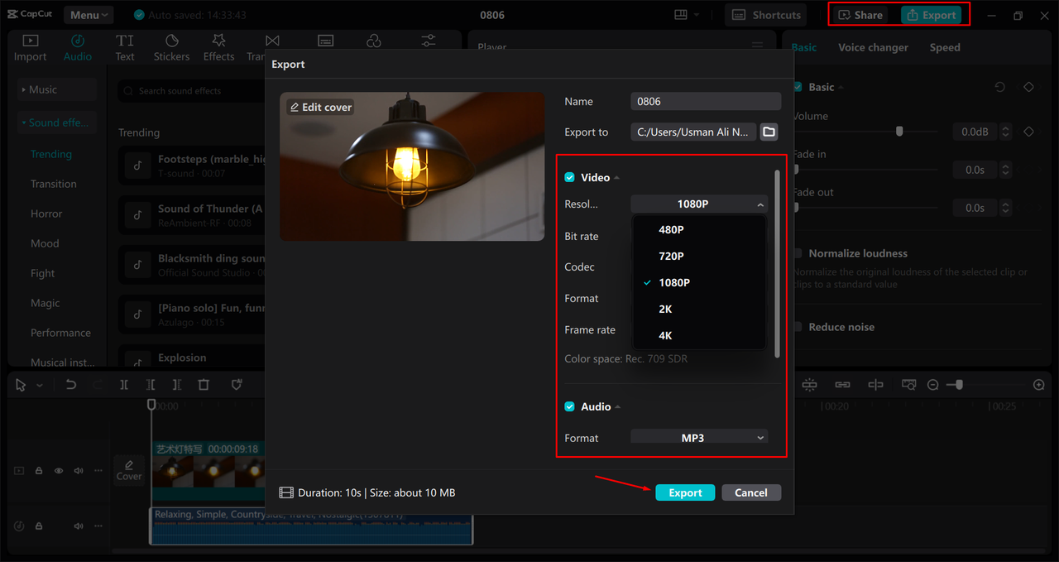Screen dimensions: 1059x562
Task: Click the split clip tool in timeline toolbar
Action: click(124, 385)
